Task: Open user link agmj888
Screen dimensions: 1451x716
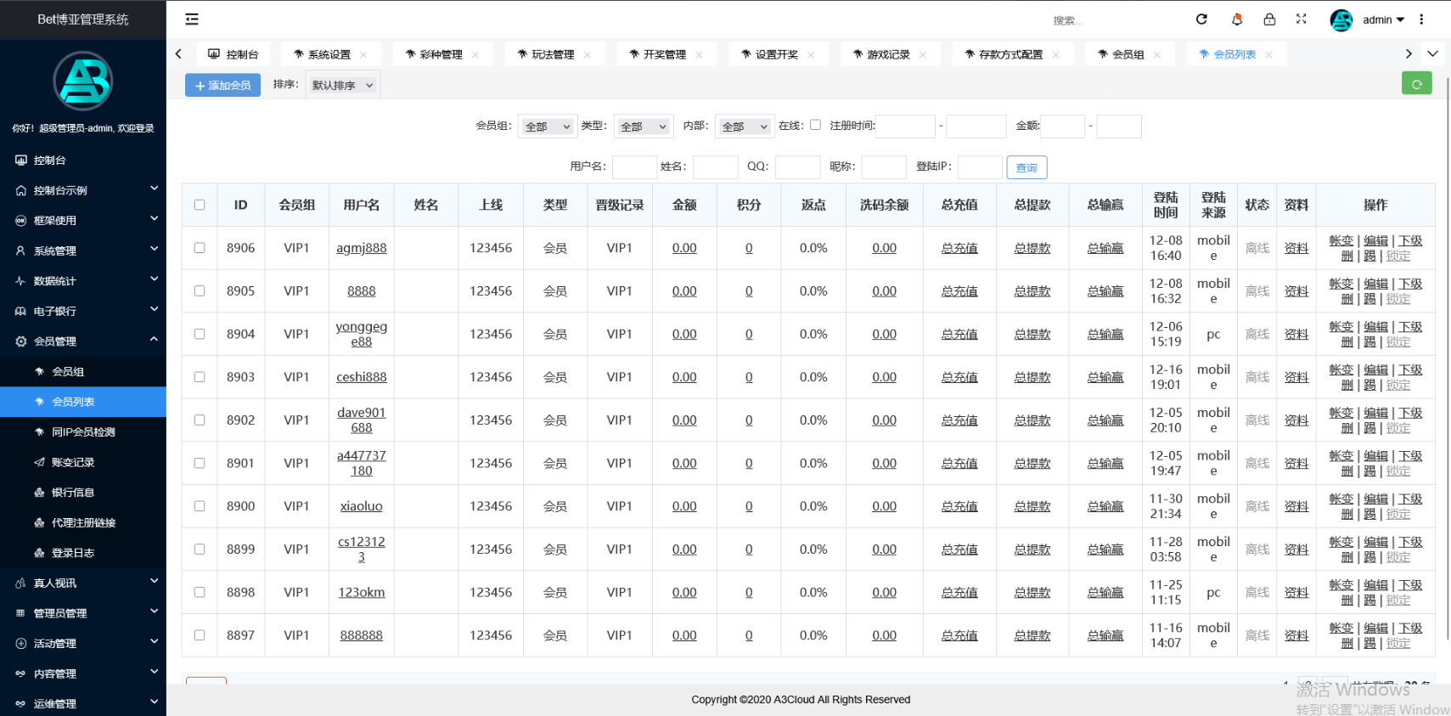Action: (362, 248)
